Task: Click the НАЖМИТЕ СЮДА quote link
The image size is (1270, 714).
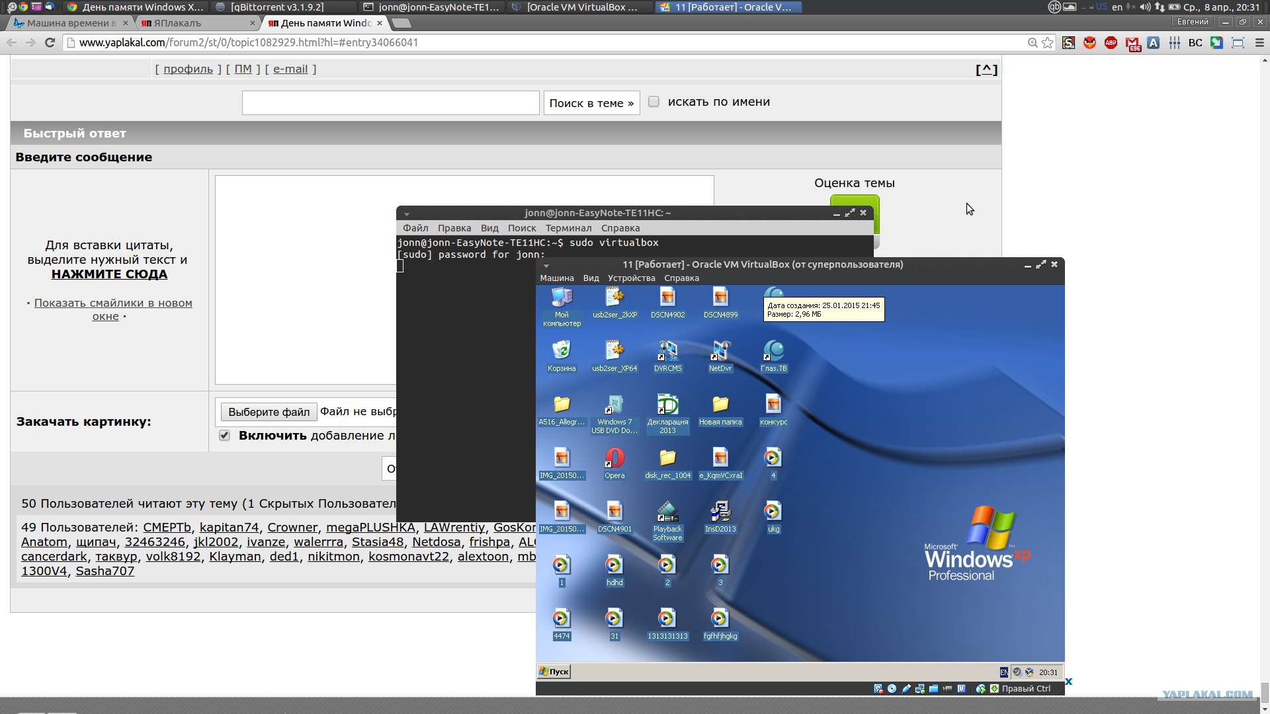Action: click(x=109, y=274)
